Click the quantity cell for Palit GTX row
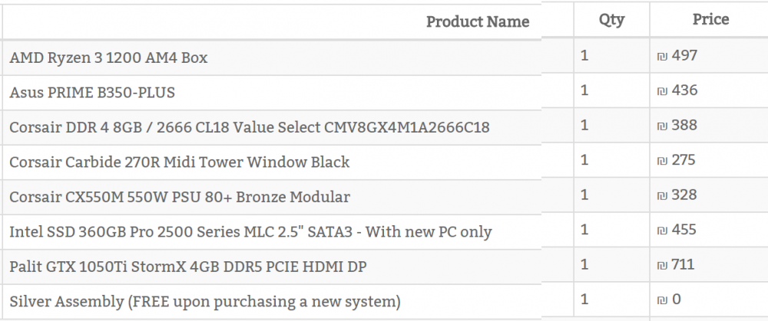768x321 pixels. (x=611, y=265)
